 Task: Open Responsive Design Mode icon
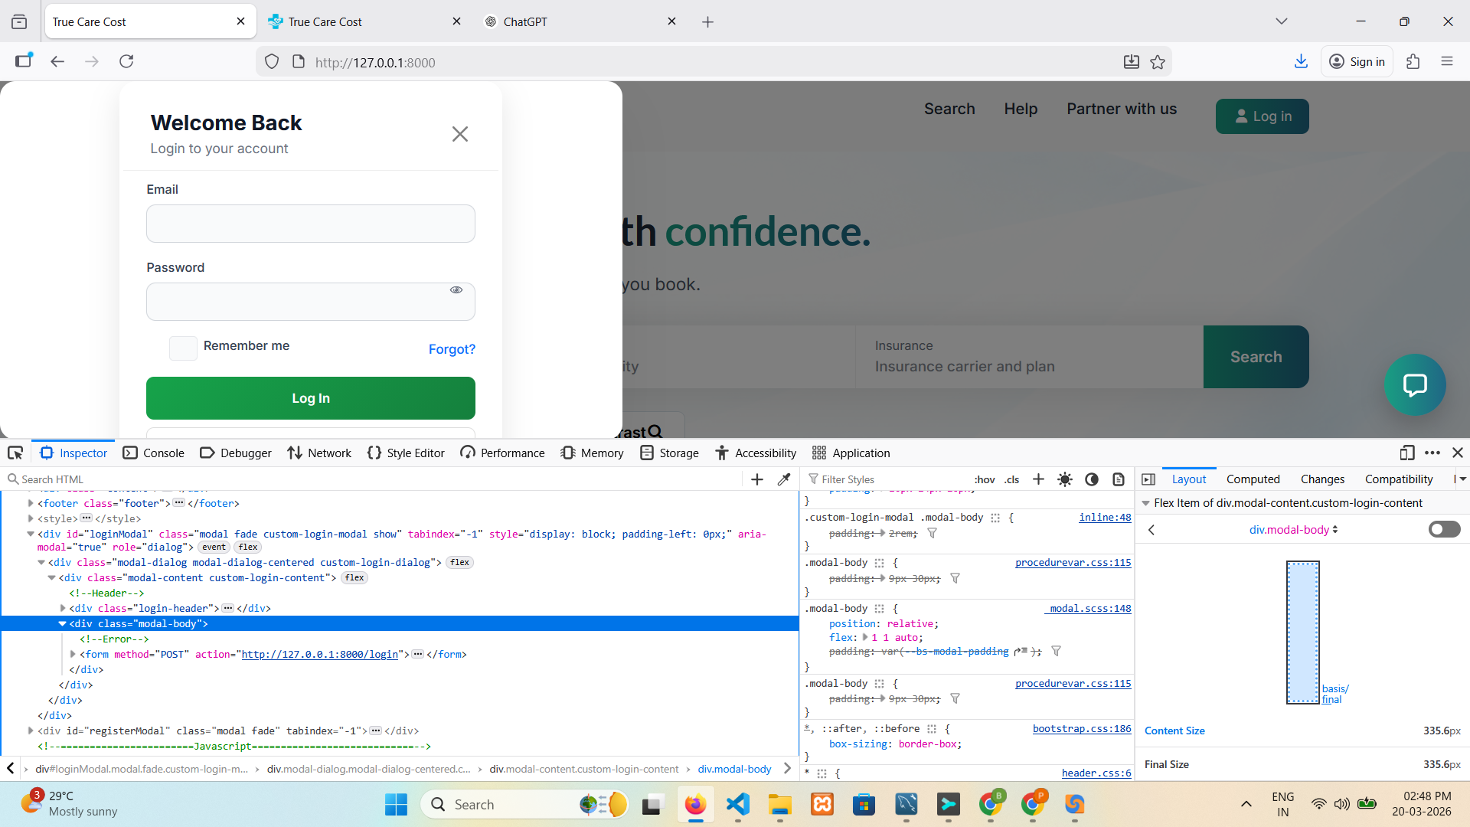(x=1406, y=453)
